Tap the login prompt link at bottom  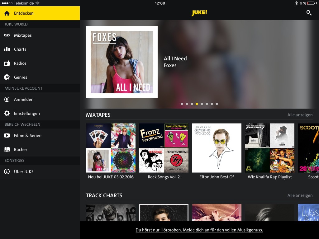pyautogui.click(x=199, y=230)
